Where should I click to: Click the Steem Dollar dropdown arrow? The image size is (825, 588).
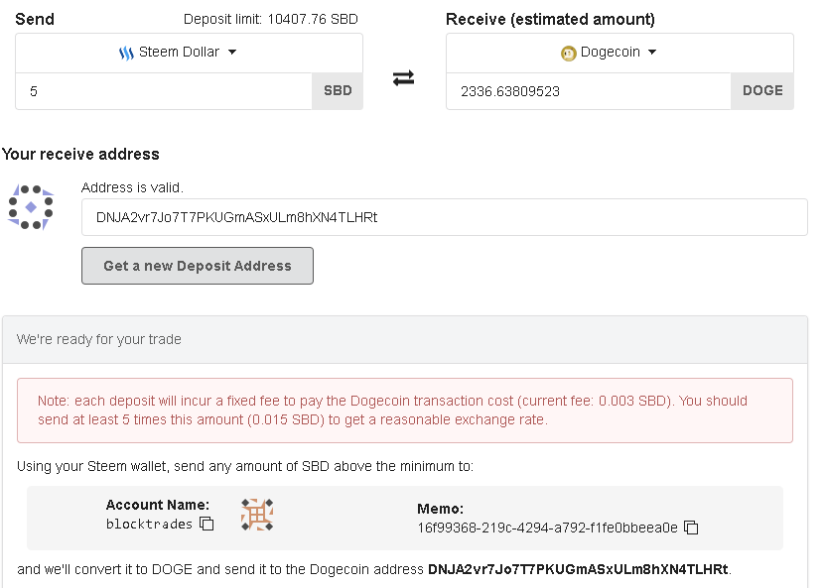[x=232, y=52]
